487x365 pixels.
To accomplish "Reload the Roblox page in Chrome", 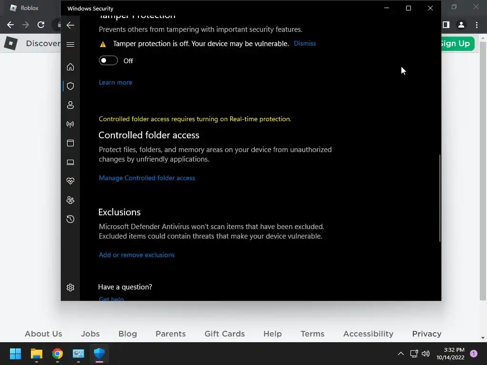I will [x=41, y=25].
